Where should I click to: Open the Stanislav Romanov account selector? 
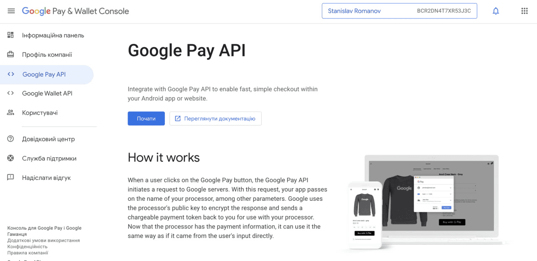399,11
